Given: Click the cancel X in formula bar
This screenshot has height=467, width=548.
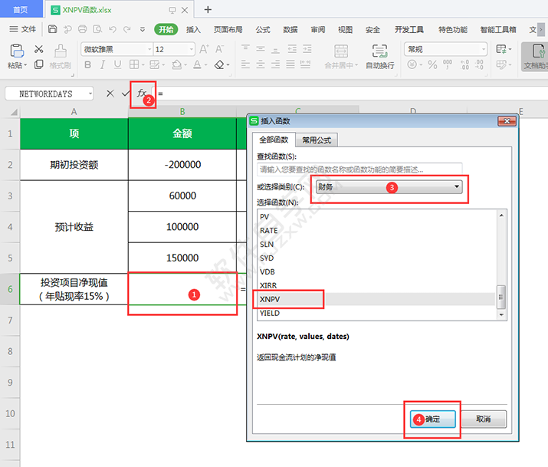Looking at the screenshot, I should pyautogui.click(x=110, y=94).
